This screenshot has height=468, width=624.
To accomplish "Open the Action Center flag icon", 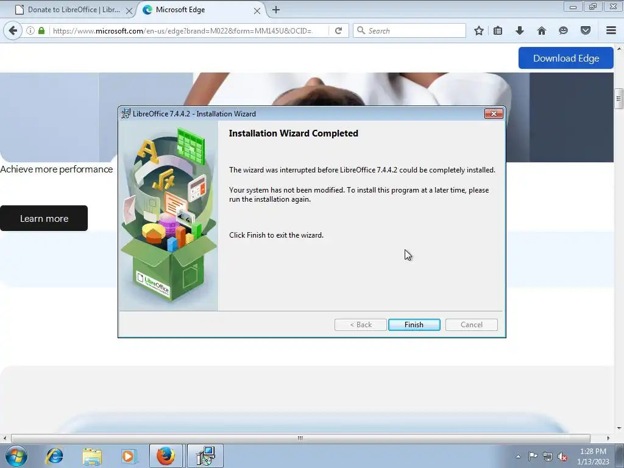I will [533, 456].
